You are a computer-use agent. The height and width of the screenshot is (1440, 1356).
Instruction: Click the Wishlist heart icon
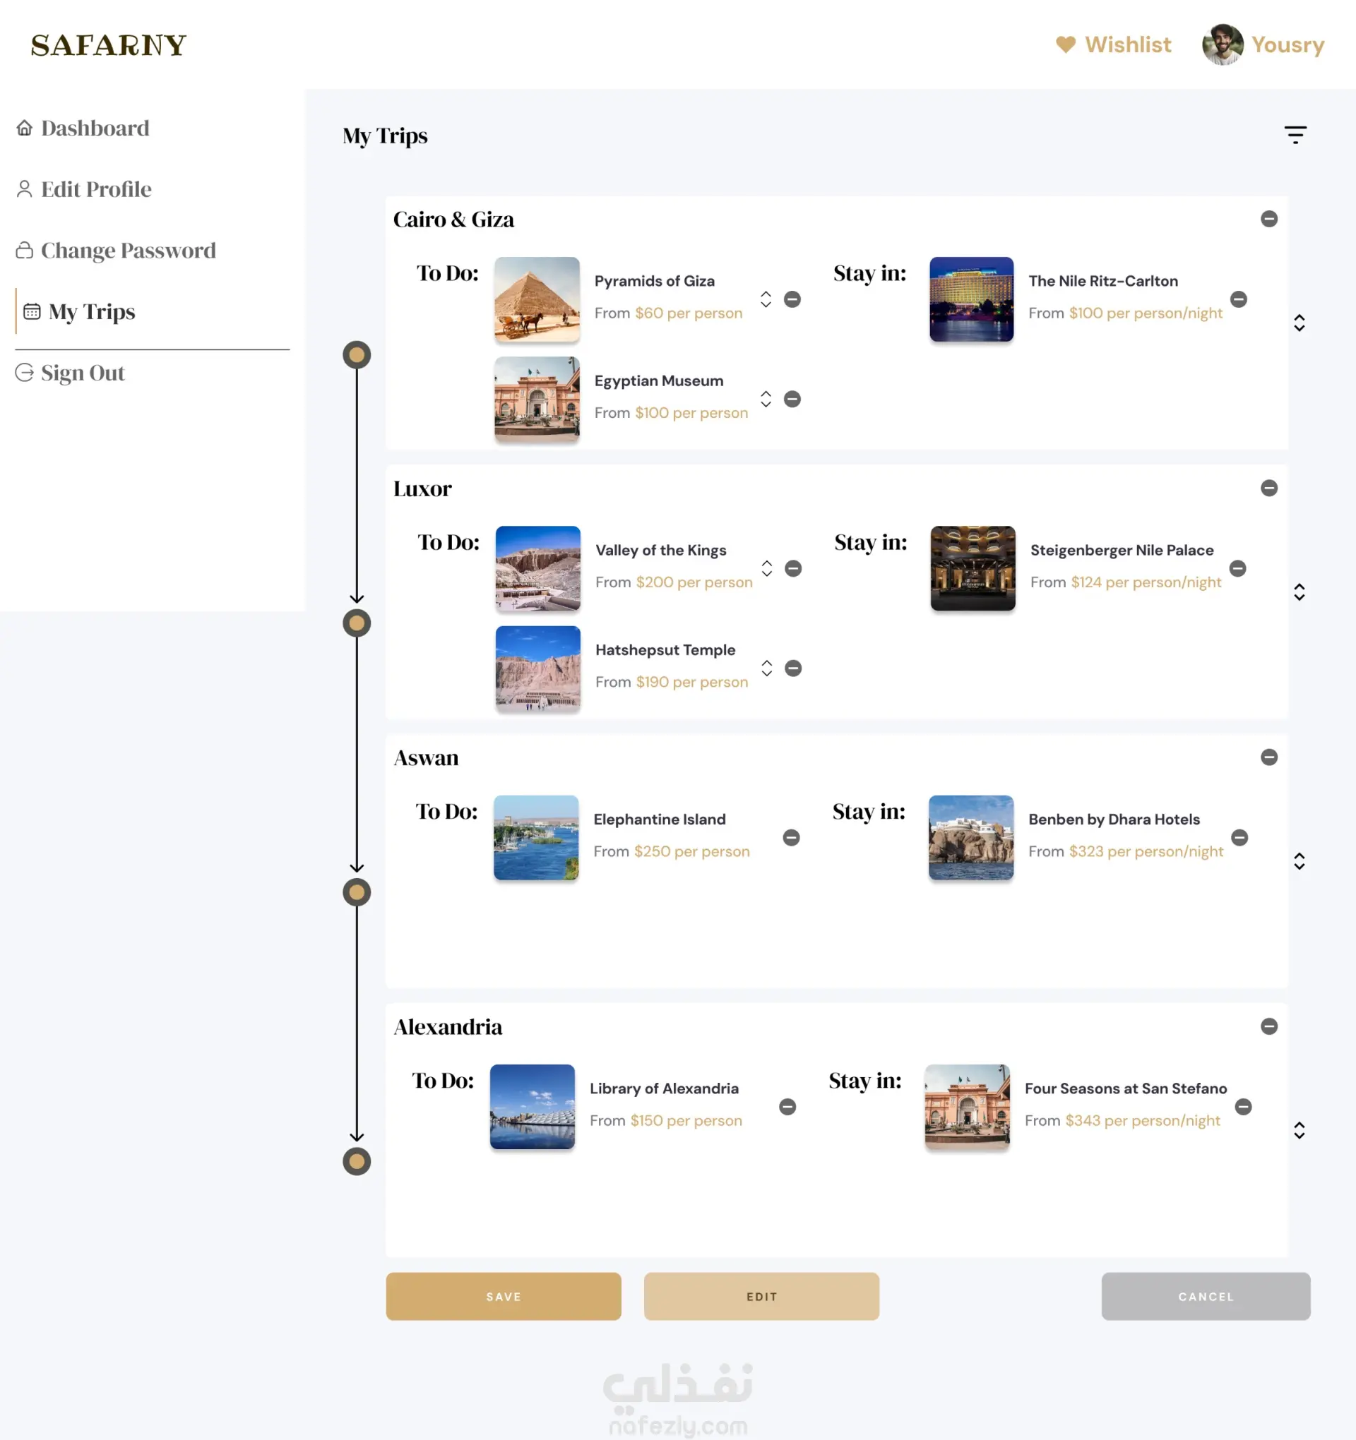[1065, 45]
